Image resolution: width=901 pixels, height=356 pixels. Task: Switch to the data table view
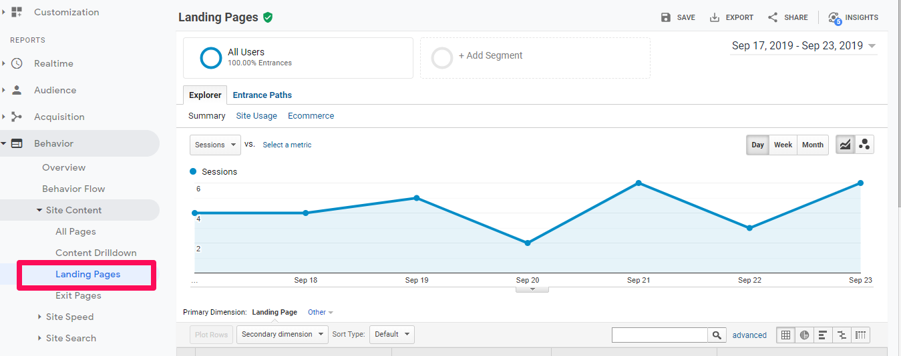[x=785, y=335]
